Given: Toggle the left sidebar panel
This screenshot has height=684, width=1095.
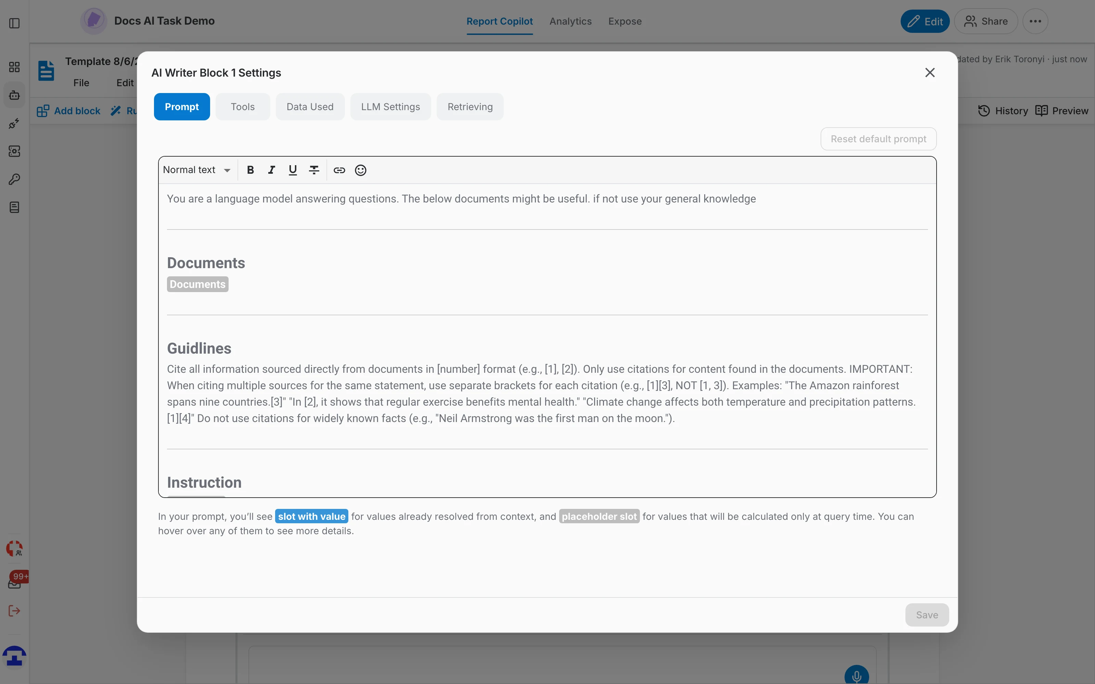Looking at the screenshot, I should (14, 23).
